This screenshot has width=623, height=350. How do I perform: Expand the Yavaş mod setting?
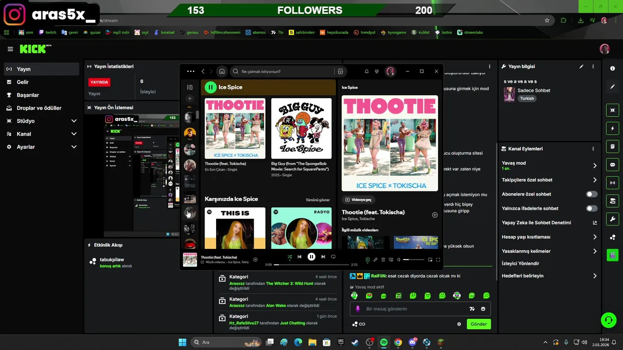point(550,165)
